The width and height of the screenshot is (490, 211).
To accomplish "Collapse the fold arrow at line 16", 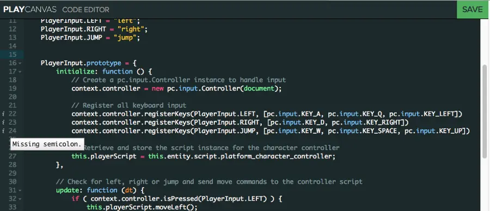I will tap(20, 64).
